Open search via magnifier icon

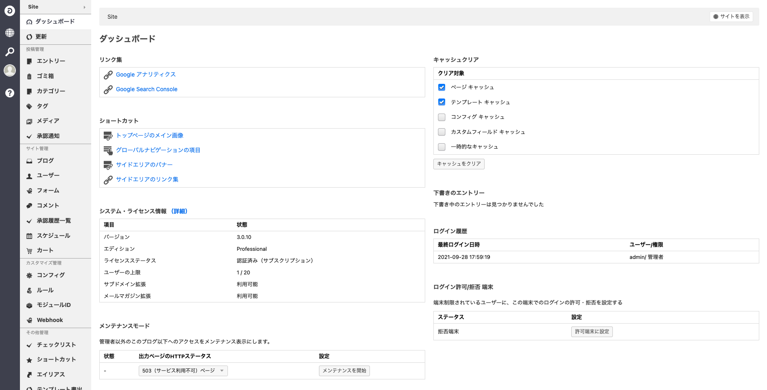pyautogui.click(x=10, y=52)
